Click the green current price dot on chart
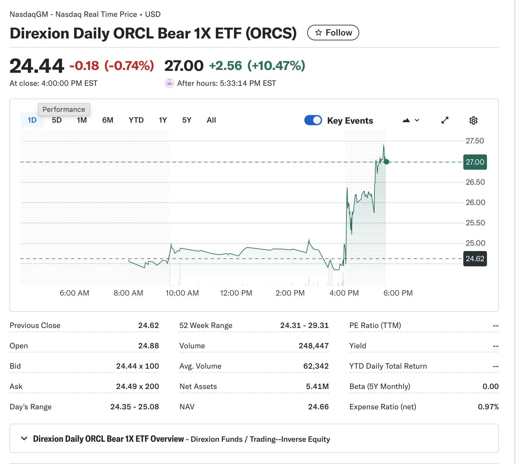 click(x=387, y=162)
